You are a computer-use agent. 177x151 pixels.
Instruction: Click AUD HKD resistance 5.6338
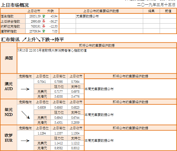(x=59, y=97)
